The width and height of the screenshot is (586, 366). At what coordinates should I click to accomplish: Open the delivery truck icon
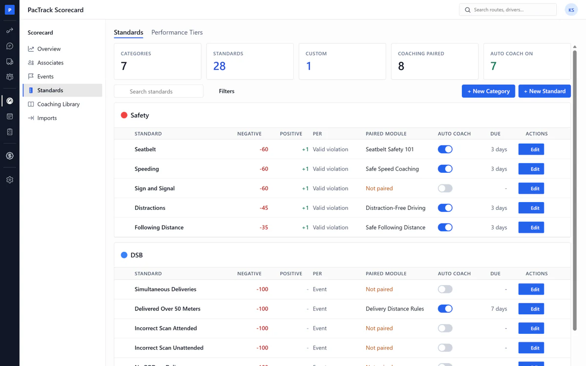click(x=10, y=61)
